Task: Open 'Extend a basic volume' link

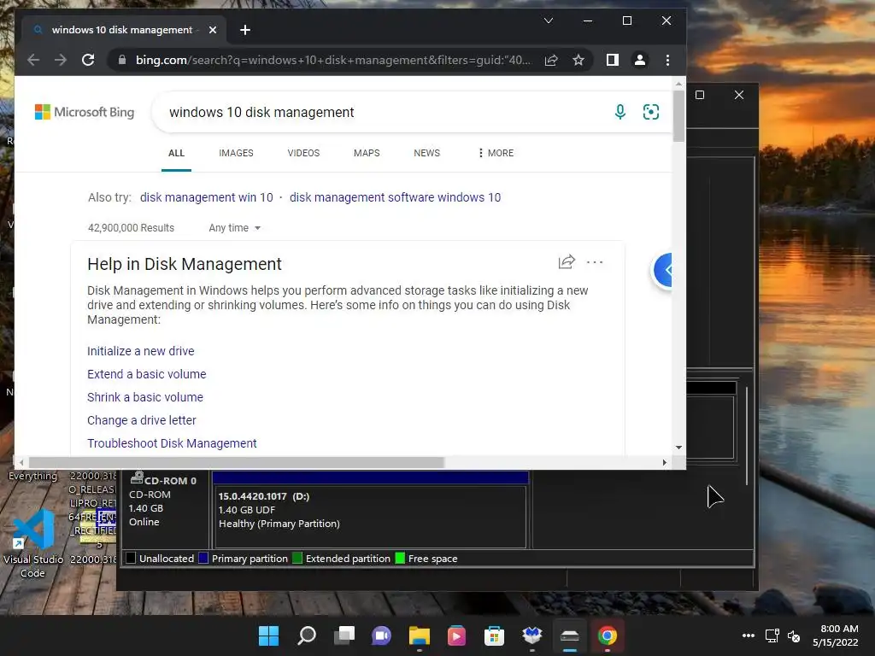Action: tap(147, 374)
